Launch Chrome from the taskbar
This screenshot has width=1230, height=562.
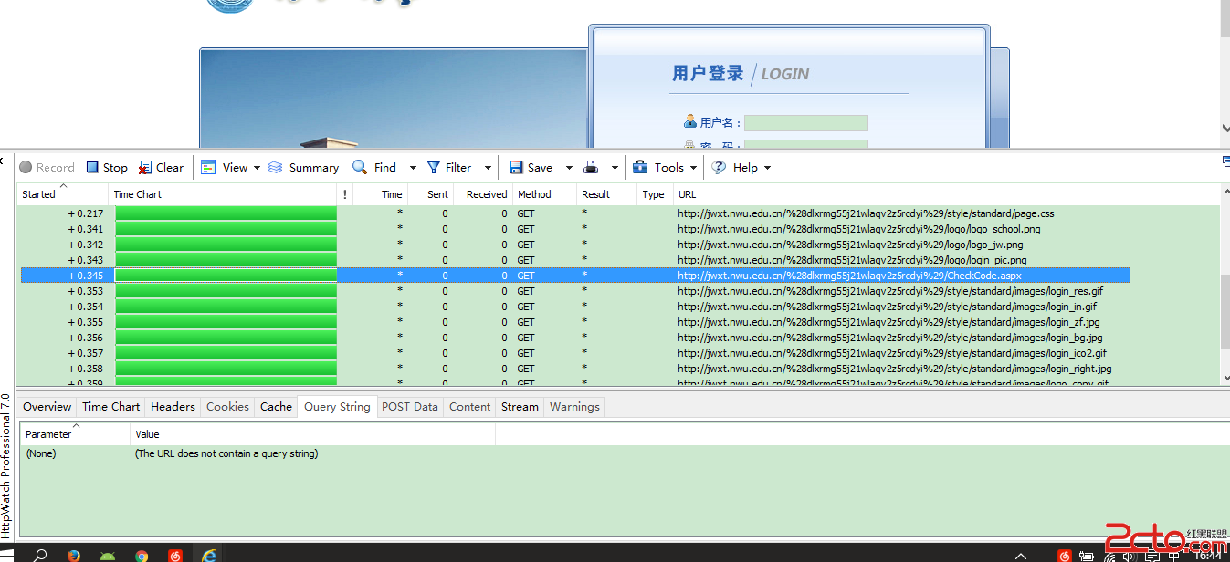pyautogui.click(x=142, y=555)
